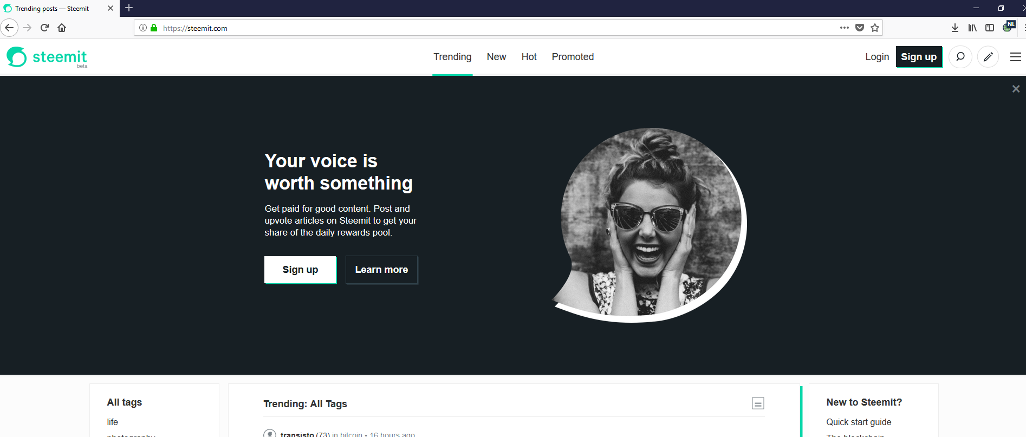The image size is (1026, 437).
Task: Open the Firefox library icon
Action: point(972,28)
